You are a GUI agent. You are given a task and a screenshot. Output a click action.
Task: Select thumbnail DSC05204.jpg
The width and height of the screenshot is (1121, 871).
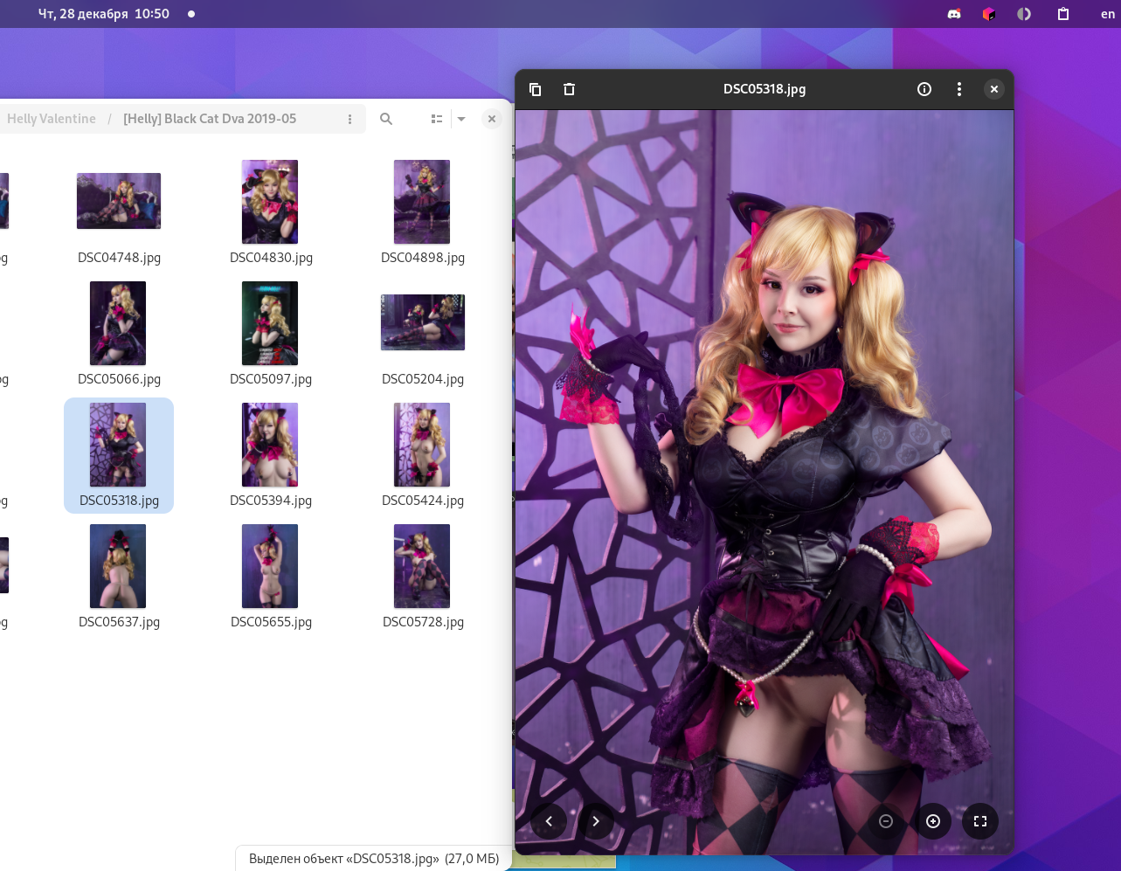[x=423, y=322]
